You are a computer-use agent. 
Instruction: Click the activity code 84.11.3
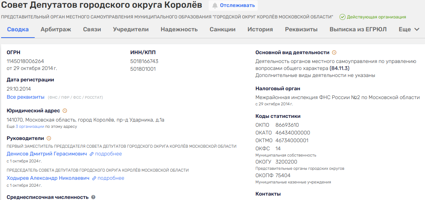pos(339,68)
